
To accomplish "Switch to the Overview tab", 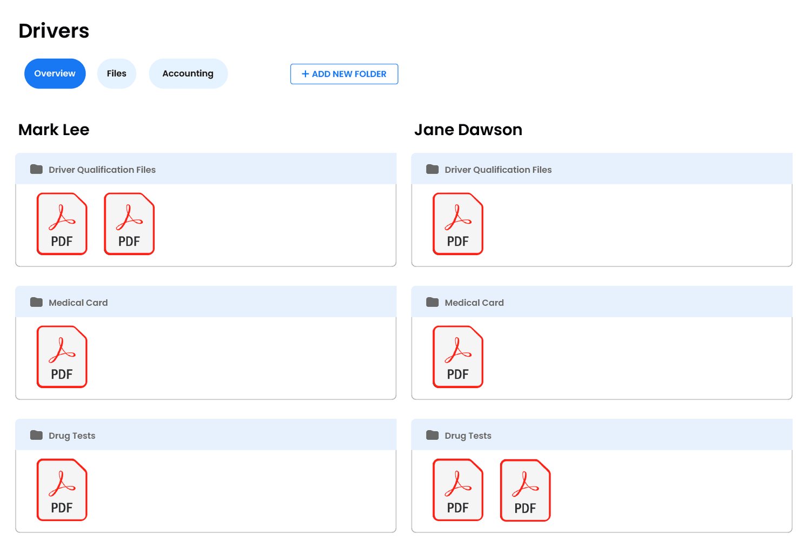I will (55, 73).
